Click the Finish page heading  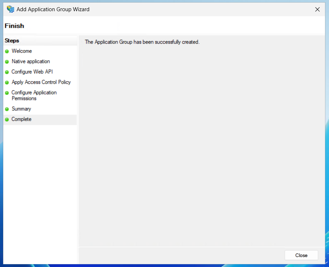(14, 26)
